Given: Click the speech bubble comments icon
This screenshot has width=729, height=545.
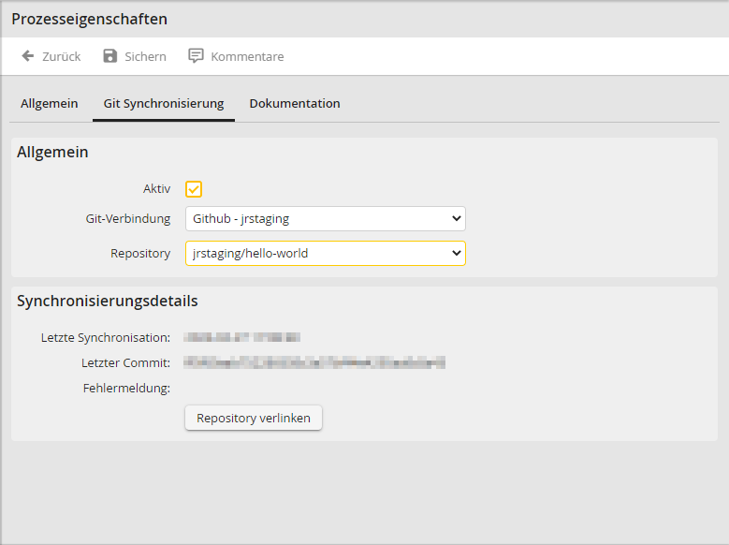Looking at the screenshot, I should [x=196, y=56].
